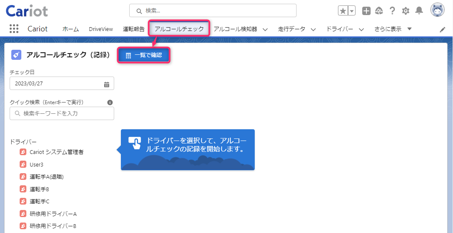The height and width of the screenshot is (233, 453).
Task: Open the App Launcher dots grid
Action: pos(14,28)
